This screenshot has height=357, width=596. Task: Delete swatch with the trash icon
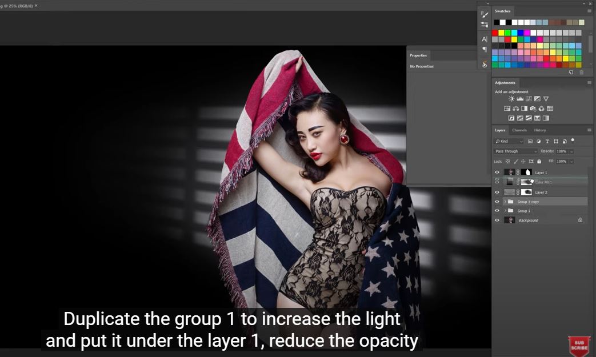(x=582, y=72)
